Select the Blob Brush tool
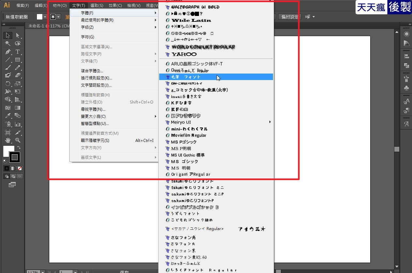This screenshot has width=412, height=273. tap(8, 75)
